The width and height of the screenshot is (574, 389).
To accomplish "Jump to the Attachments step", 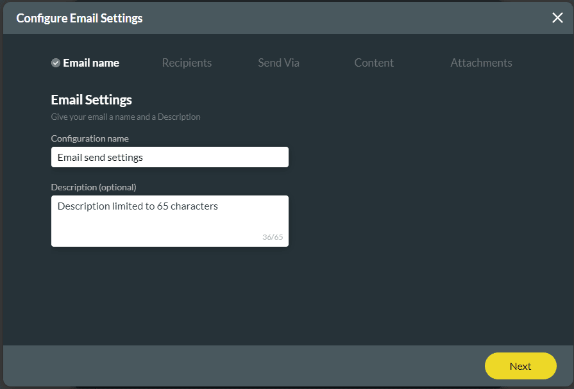I will pyautogui.click(x=481, y=63).
